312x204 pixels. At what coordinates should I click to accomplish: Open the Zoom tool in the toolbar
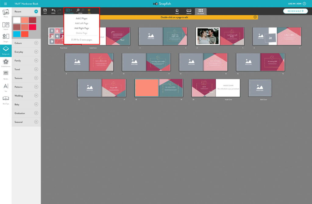pos(79,11)
